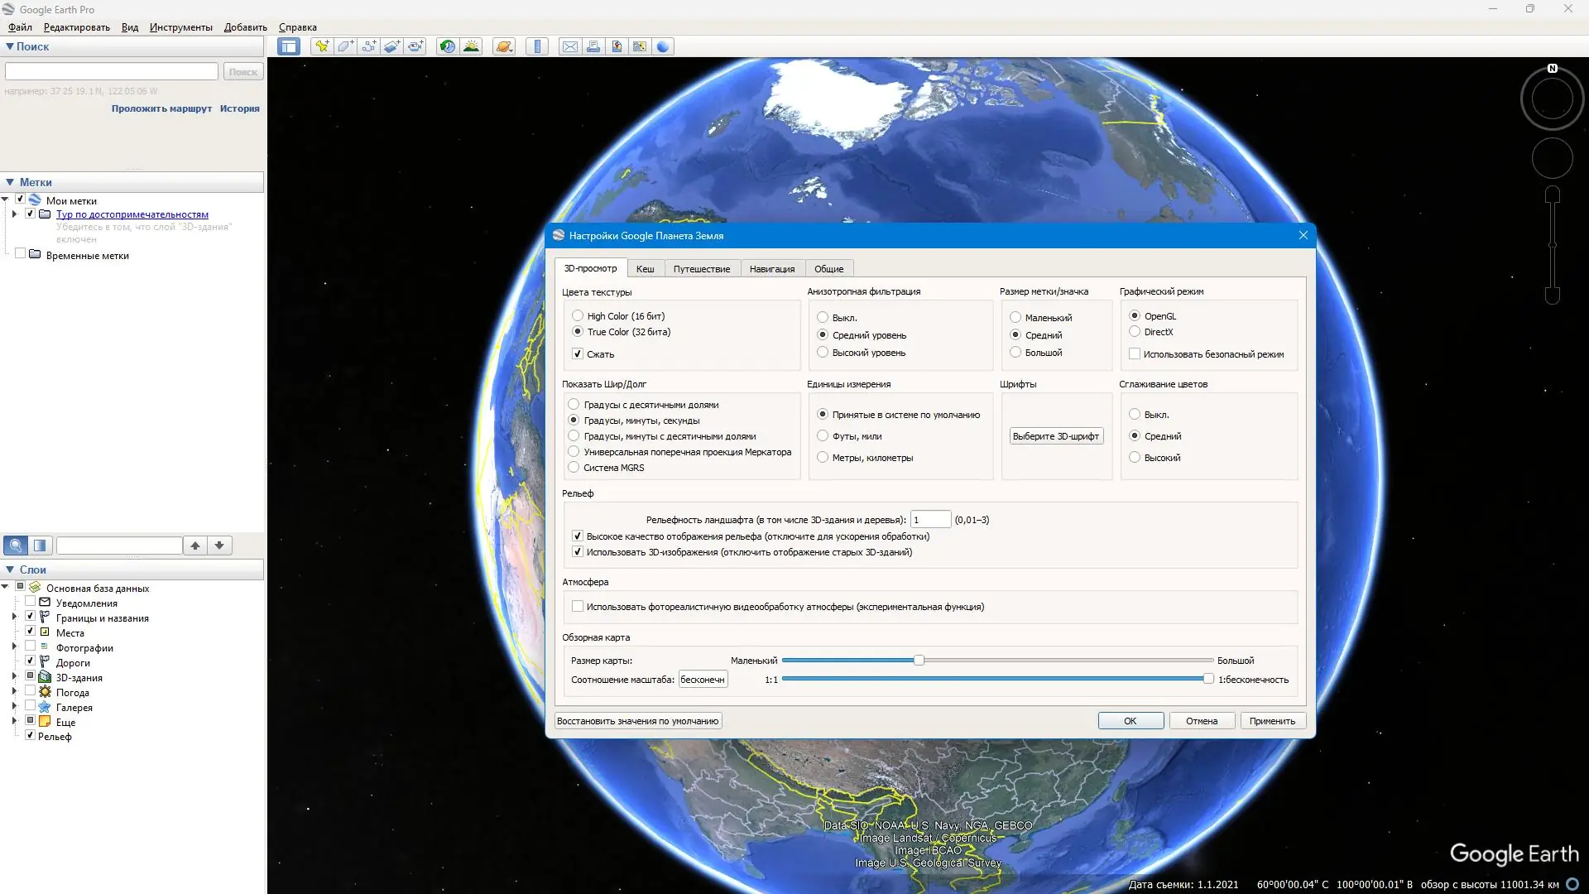
Task: Enable Использовать безопасный режим checkbox
Action: point(1135,354)
